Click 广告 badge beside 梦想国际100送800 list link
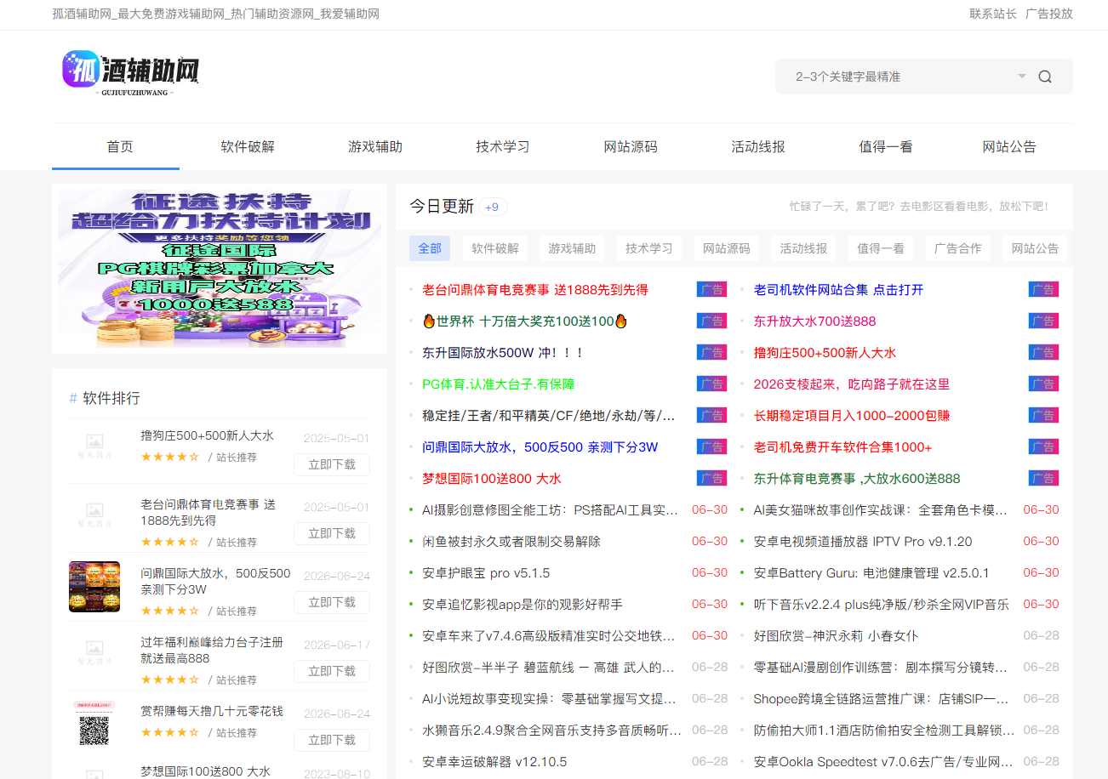Image resolution: width=1108 pixels, height=779 pixels. tap(711, 478)
